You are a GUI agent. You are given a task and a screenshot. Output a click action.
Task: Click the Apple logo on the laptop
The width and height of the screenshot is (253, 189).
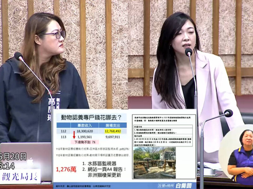(x=30, y=162)
